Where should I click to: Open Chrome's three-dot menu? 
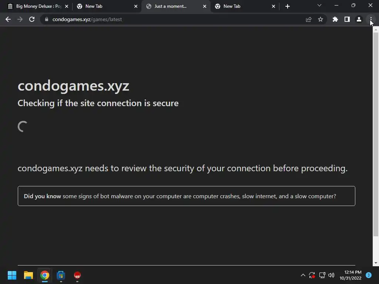pyautogui.click(x=371, y=19)
